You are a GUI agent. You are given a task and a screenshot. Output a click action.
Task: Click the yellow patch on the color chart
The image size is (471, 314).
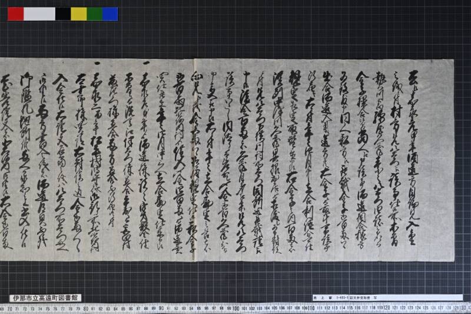click(79, 14)
